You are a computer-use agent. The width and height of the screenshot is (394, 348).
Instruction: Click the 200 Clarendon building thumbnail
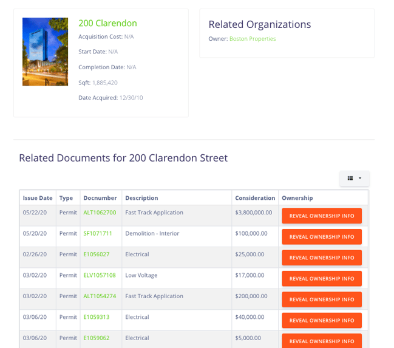click(x=45, y=52)
